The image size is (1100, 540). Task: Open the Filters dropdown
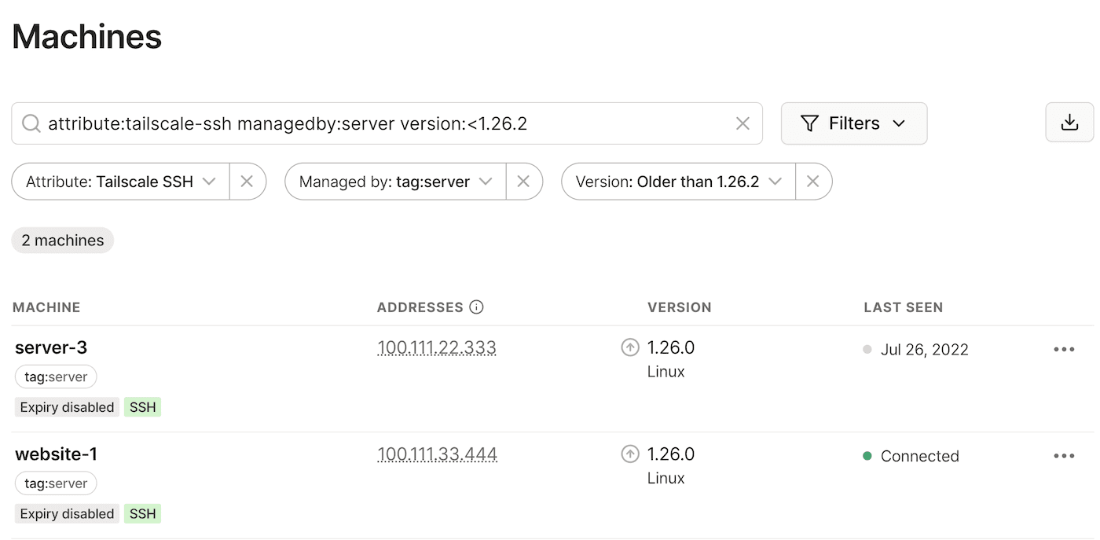(853, 123)
